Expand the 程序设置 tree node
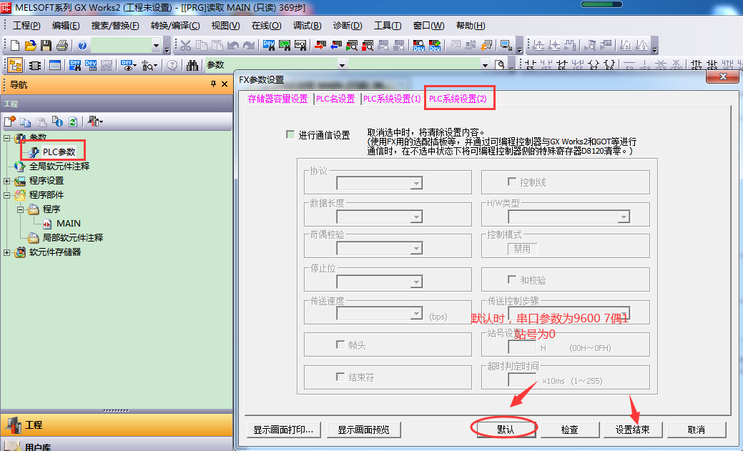 tap(6, 181)
